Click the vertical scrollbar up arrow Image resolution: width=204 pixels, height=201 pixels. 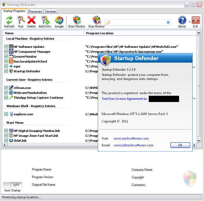pyautogui.click(x=199, y=33)
